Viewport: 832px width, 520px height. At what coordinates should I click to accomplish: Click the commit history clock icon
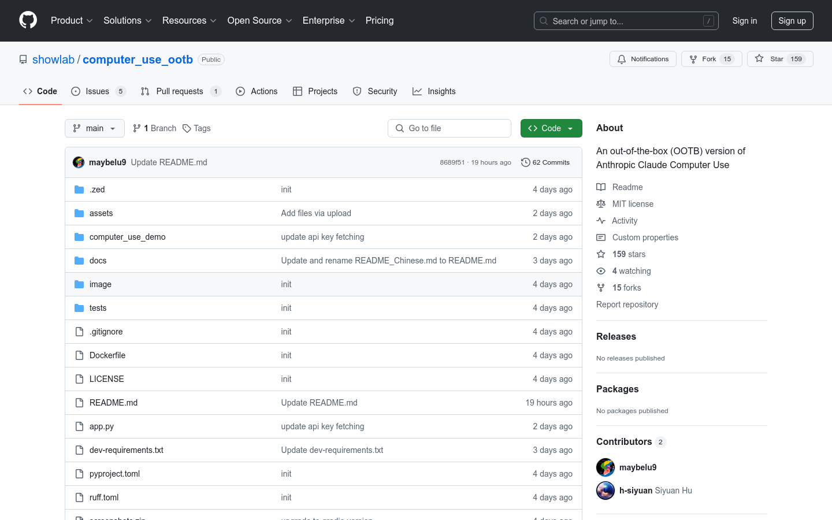click(x=525, y=162)
